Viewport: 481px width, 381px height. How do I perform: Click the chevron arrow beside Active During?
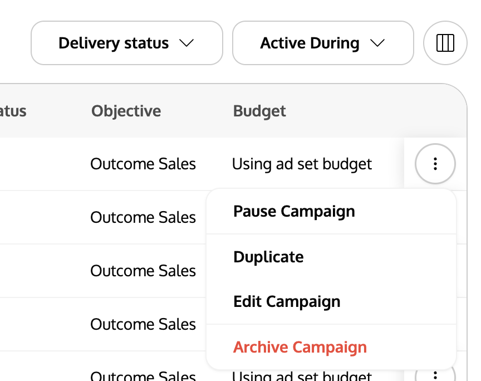(x=377, y=43)
